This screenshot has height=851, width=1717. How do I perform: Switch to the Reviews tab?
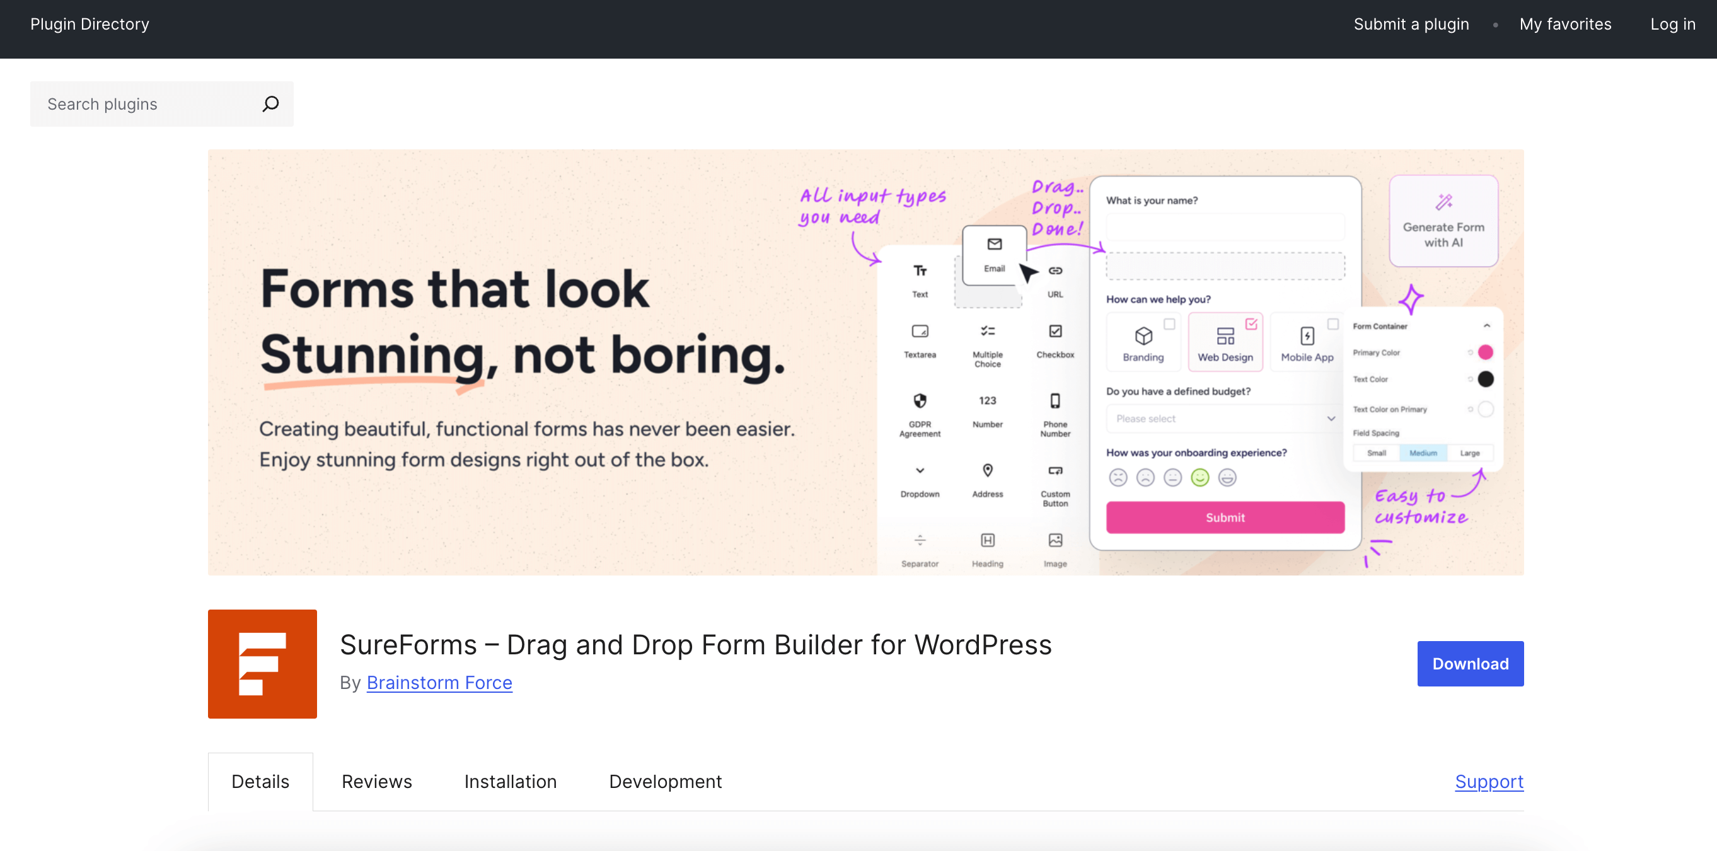[x=376, y=781]
